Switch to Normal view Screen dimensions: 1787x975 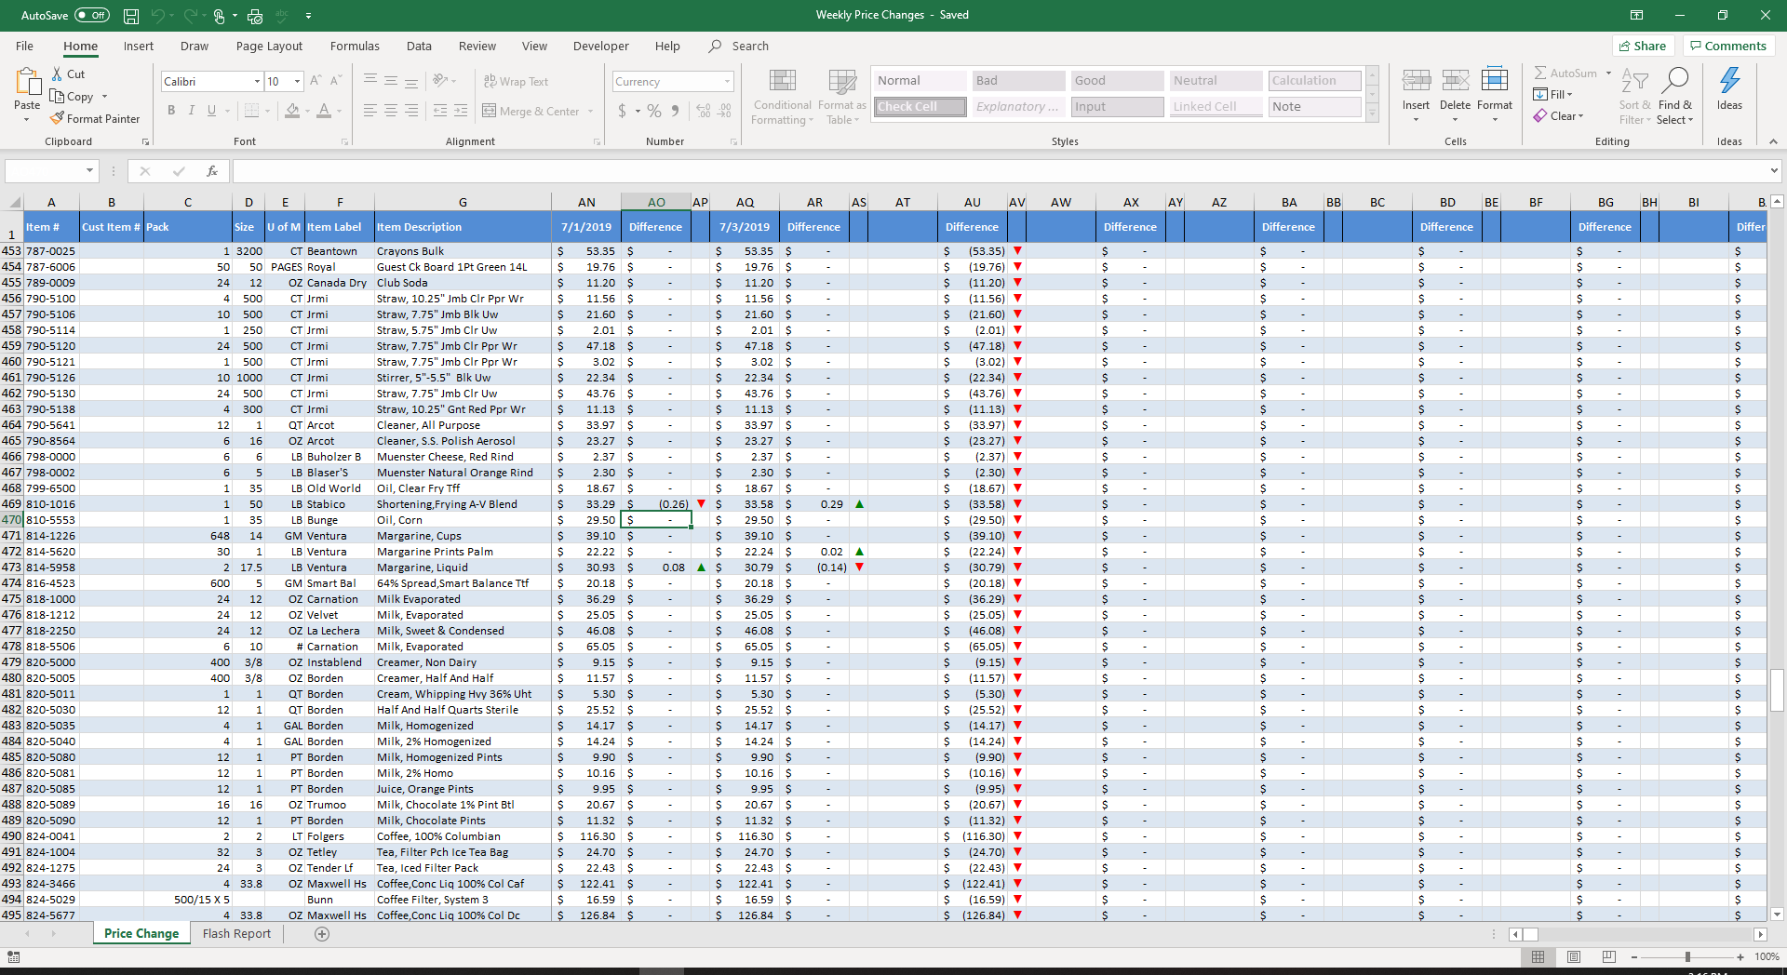(x=1538, y=956)
